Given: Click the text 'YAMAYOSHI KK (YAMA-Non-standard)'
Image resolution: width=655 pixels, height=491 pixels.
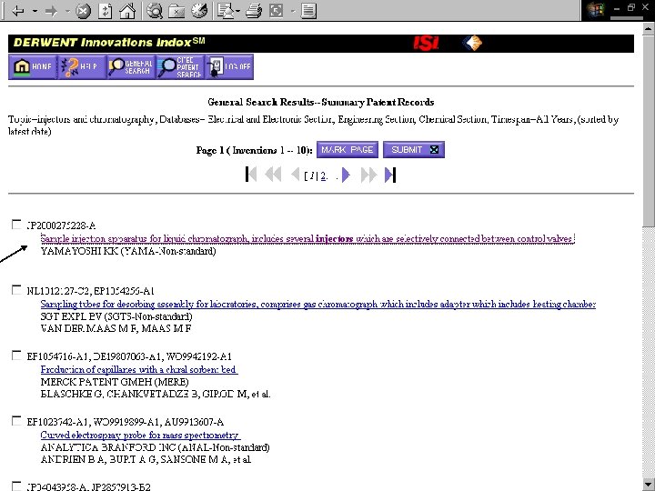Looking at the screenshot, I should pos(128,251).
